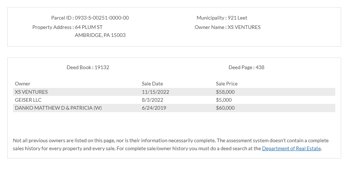
Task: Click the Parcel ID number 0933-S-00251-0000-00
Action: (x=102, y=18)
